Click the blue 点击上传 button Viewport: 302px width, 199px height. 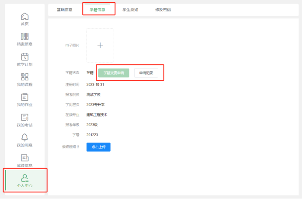(x=98, y=147)
